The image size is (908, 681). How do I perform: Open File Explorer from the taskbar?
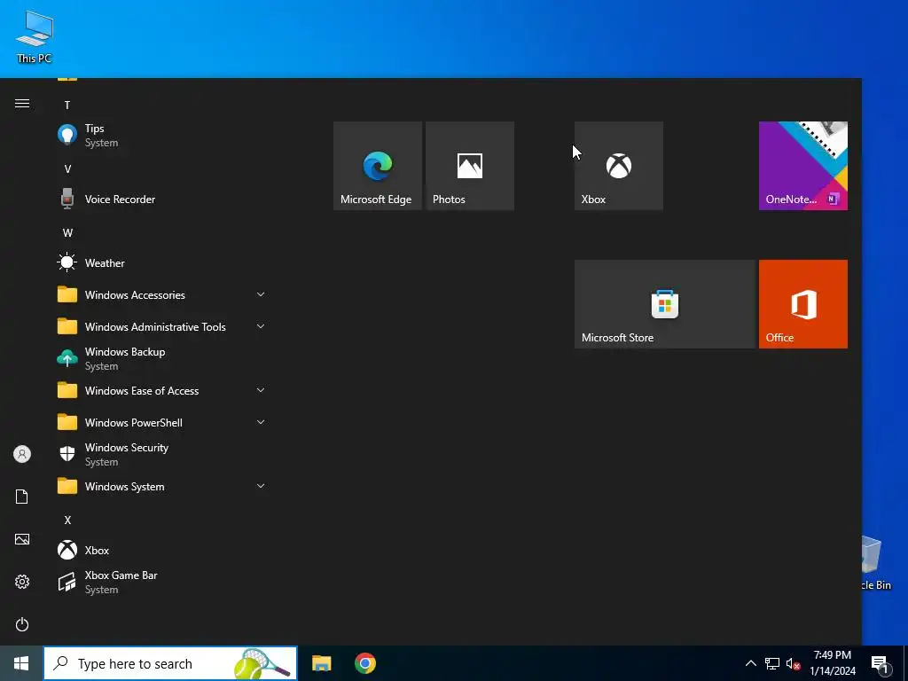[321, 663]
